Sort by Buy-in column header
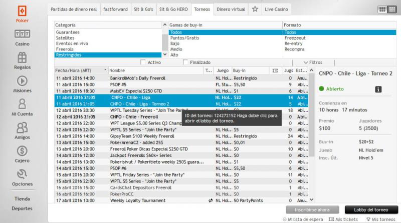Viewport: 401px width, 223px height. point(250,70)
